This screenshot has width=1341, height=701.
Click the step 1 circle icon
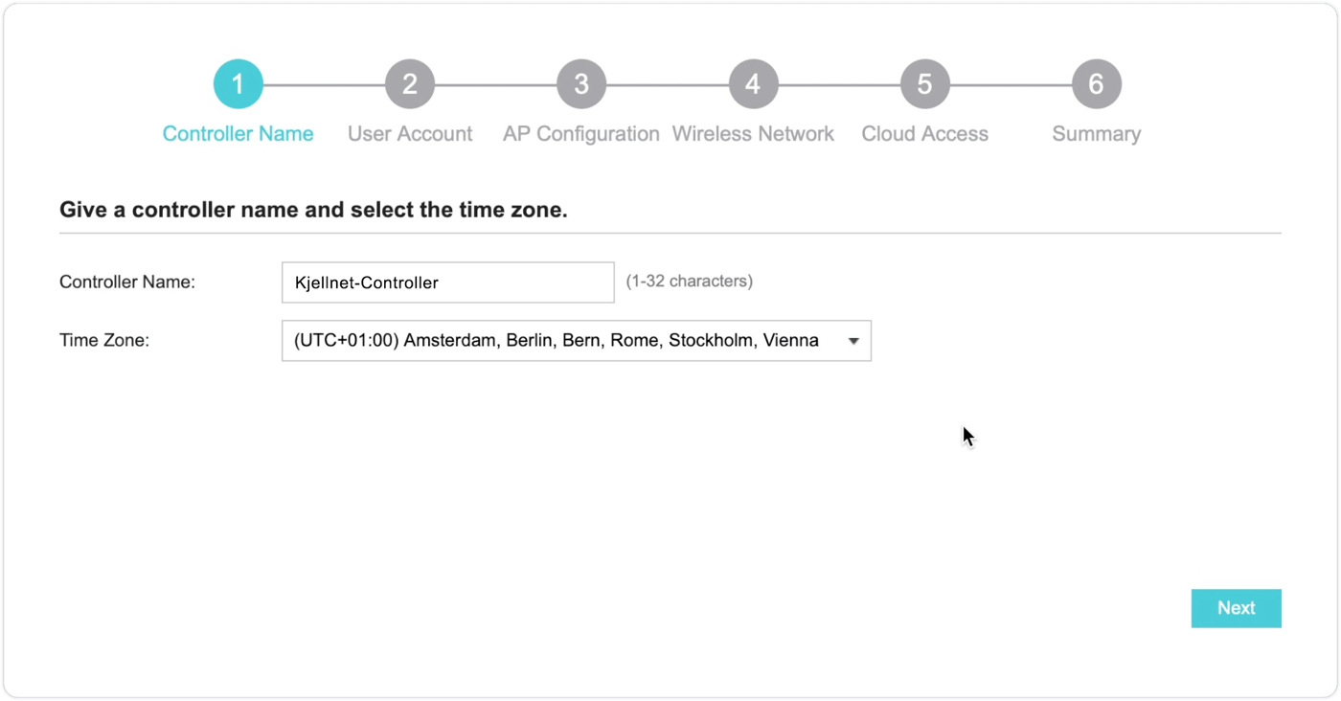coord(238,84)
